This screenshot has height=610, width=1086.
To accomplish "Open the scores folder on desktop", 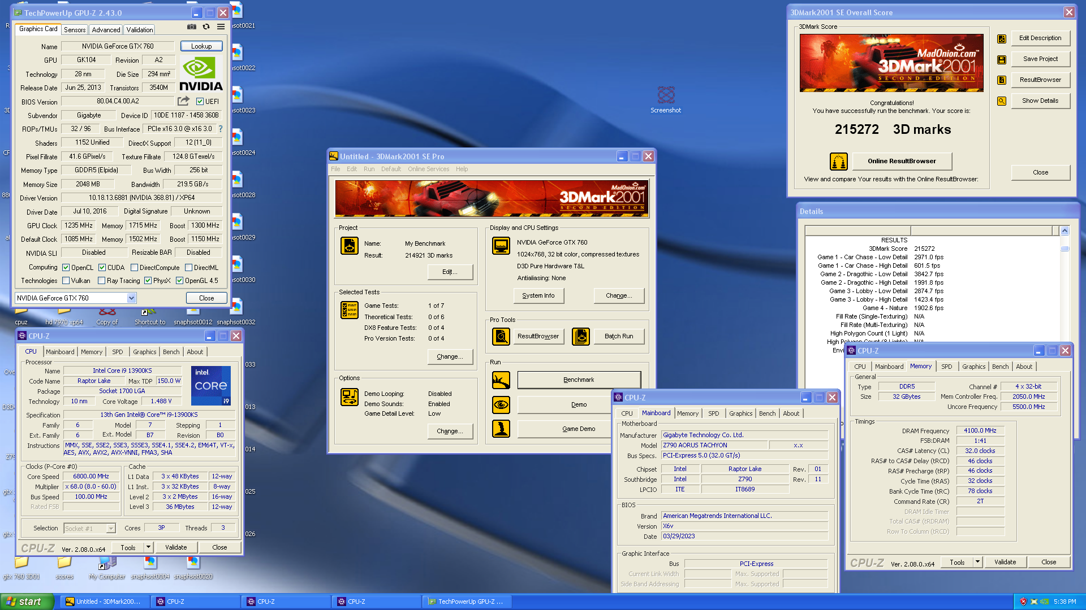I will click(x=64, y=568).
